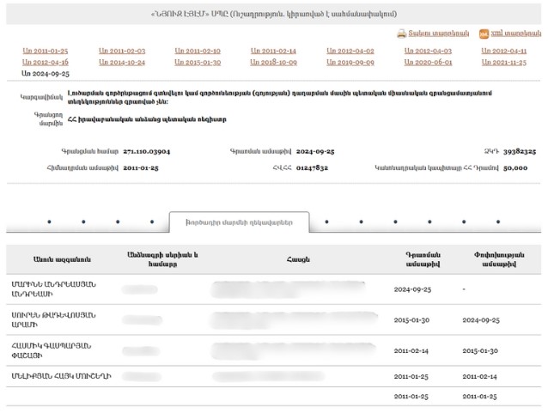The image size is (548, 413).
Task: Open the 2011-01-25 record date link
Action: pos(45,52)
